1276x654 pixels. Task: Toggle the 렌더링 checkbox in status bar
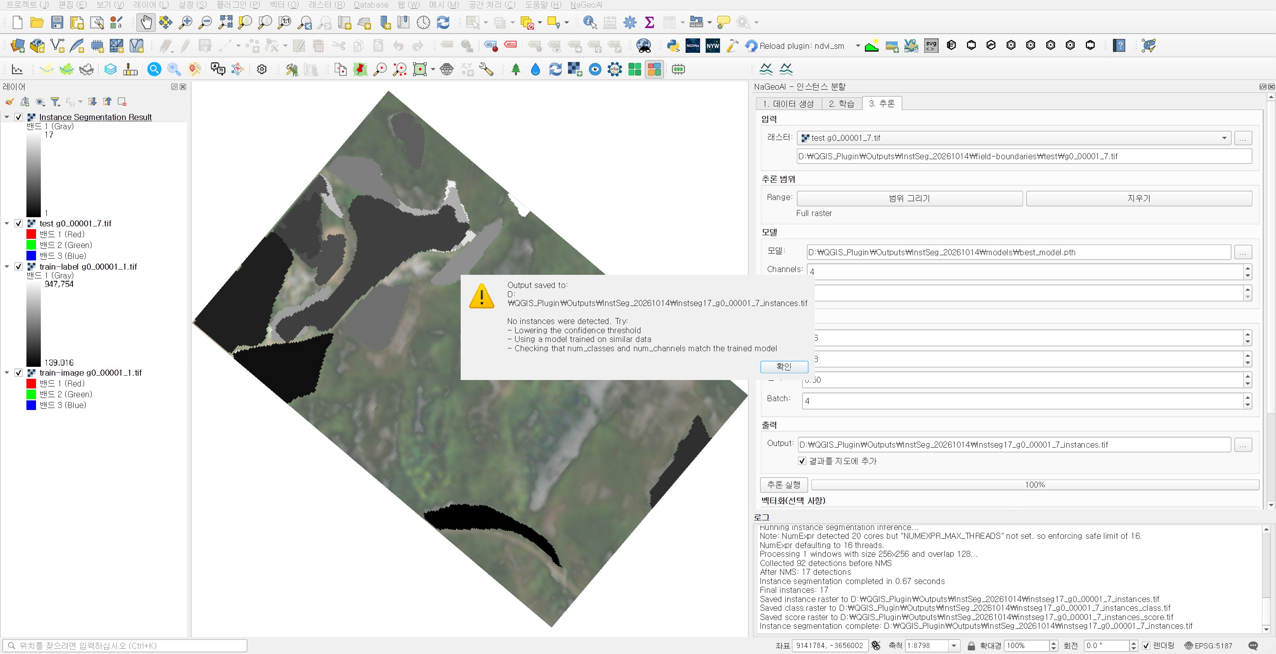click(1146, 646)
